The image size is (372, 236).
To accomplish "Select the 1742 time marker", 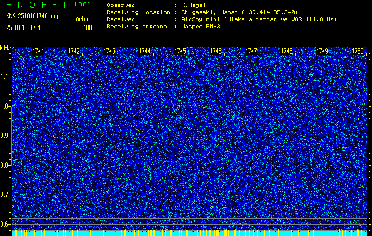I will point(74,51).
